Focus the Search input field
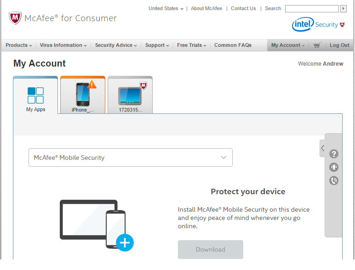Viewport: 355px width, 270px height. point(312,9)
